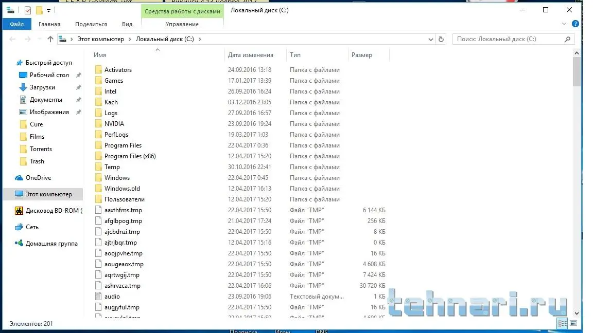This screenshot has height=333, width=593.
Task: Select the ajtrjbqr.tmp file
Action: 120,243
